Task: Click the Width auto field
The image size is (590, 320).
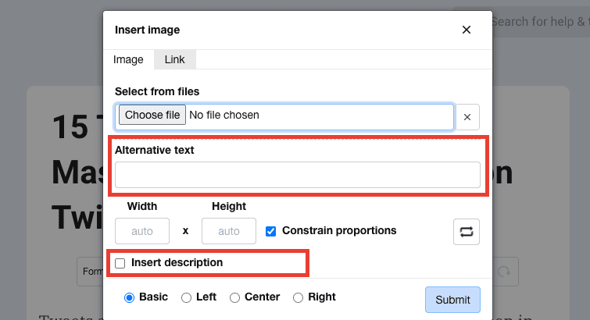Action: 142,232
